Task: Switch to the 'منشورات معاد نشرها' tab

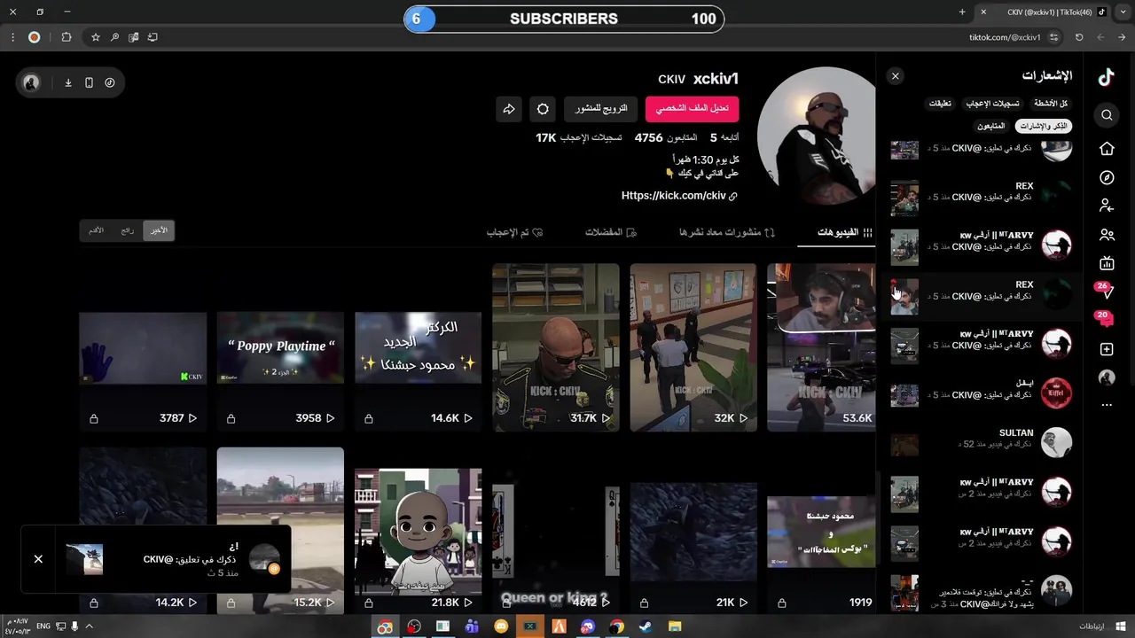Action: click(x=726, y=232)
